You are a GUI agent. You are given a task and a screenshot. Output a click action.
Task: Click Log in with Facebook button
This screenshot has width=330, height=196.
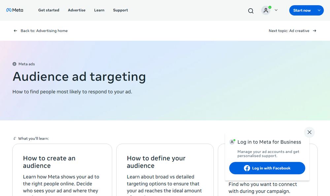pyautogui.click(x=267, y=168)
